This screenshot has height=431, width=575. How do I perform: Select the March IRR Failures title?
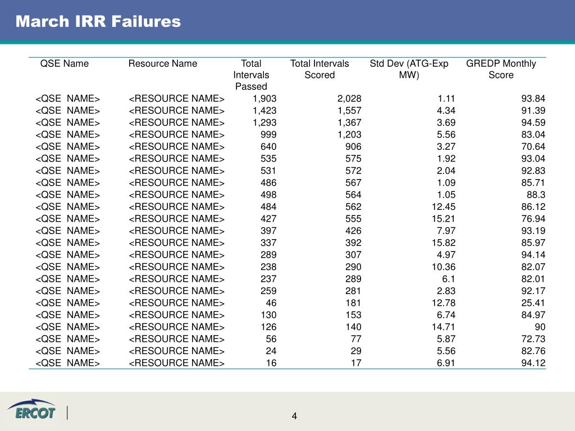coord(98,21)
